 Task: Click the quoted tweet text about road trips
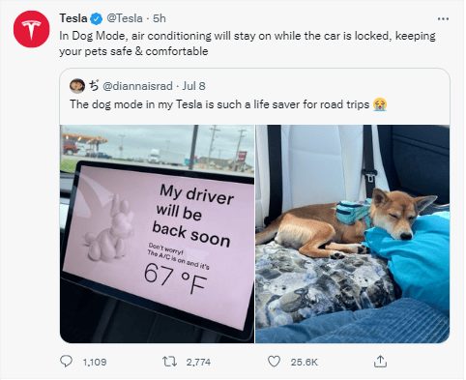click(x=219, y=104)
